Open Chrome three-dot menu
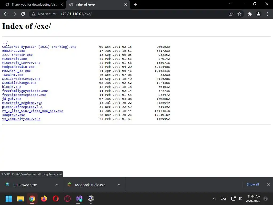The width and height of the screenshot is (273, 205). coord(267,14)
